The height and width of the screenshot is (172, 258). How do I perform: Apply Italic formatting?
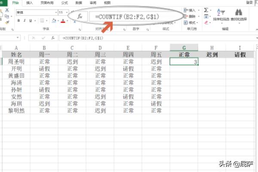click(25, 20)
